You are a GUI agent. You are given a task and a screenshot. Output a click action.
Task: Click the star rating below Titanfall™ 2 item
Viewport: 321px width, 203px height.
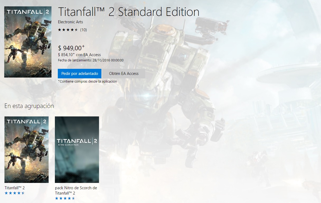point(15,193)
